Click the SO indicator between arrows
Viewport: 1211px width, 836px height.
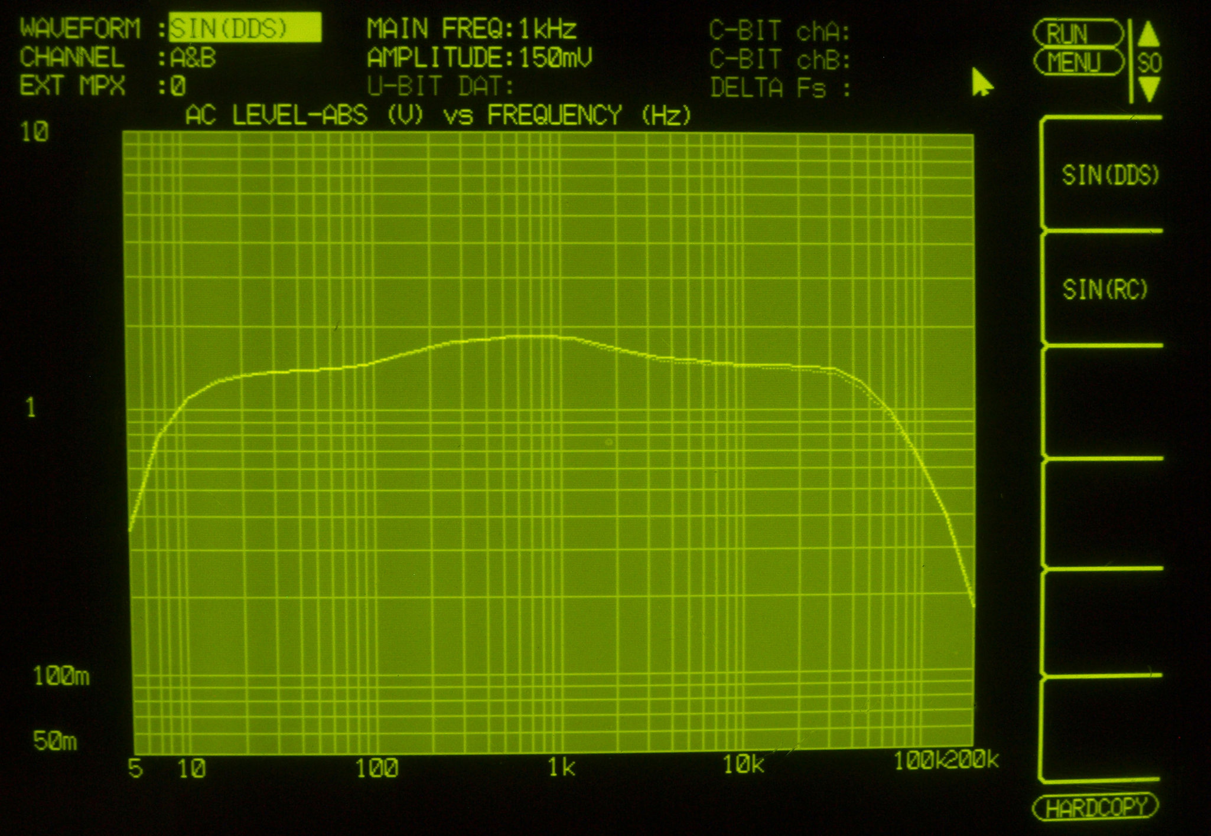tap(1148, 63)
